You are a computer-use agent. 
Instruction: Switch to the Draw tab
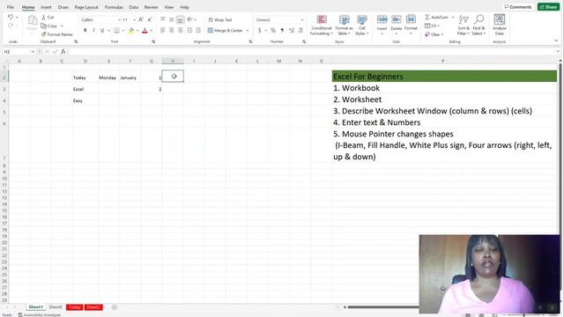pyautogui.click(x=63, y=7)
